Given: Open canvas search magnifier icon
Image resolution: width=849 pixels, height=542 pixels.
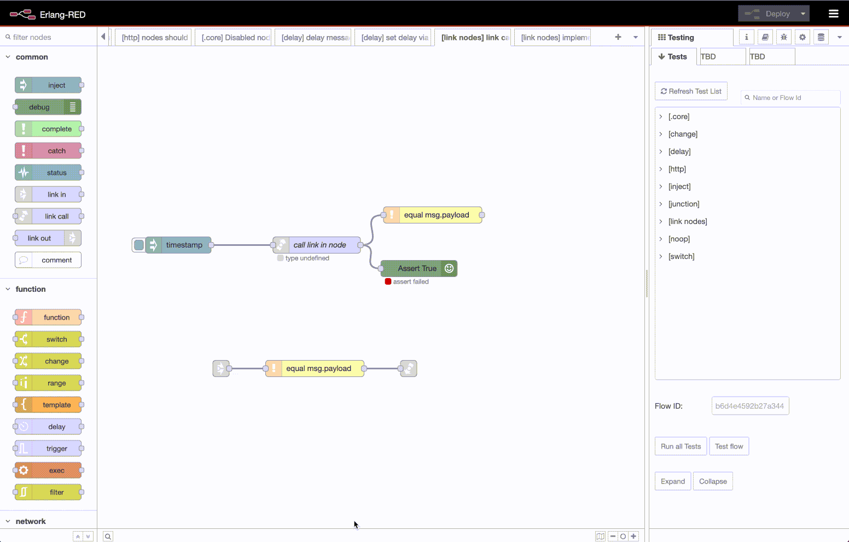Looking at the screenshot, I should pos(108,537).
